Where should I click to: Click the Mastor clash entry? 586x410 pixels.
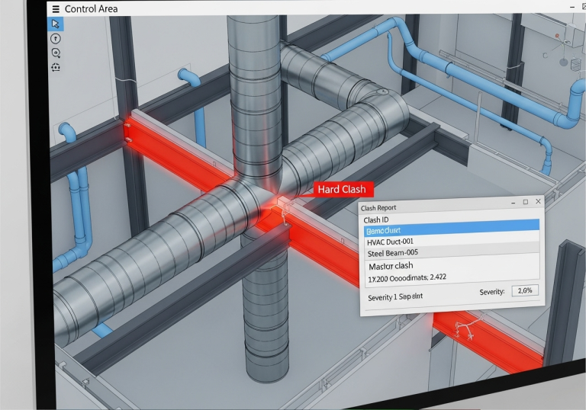pyautogui.click(x=391, y=266)
